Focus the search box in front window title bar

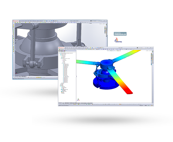pyautogui.click(x=142, y=48)
